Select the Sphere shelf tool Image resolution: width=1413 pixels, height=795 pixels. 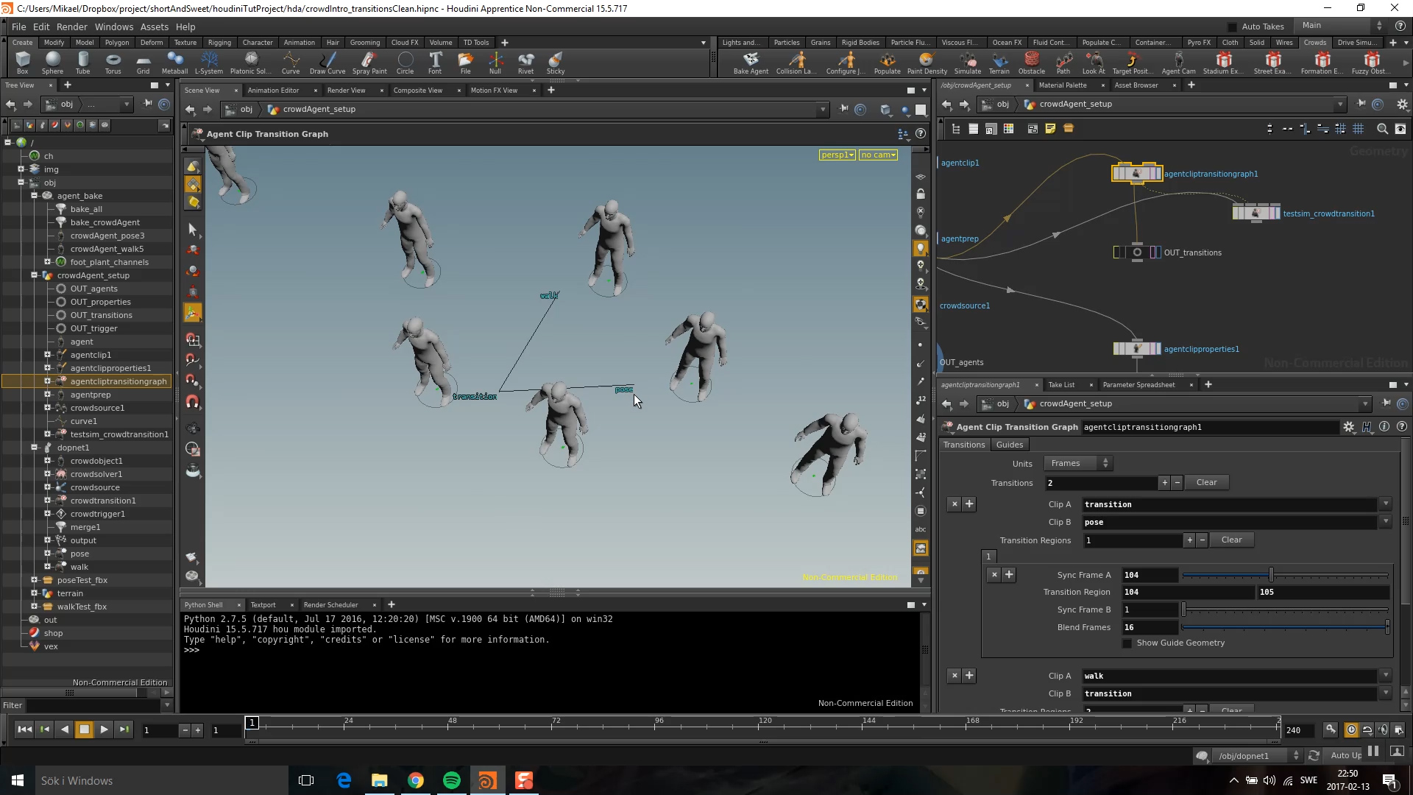pos(52,62)
